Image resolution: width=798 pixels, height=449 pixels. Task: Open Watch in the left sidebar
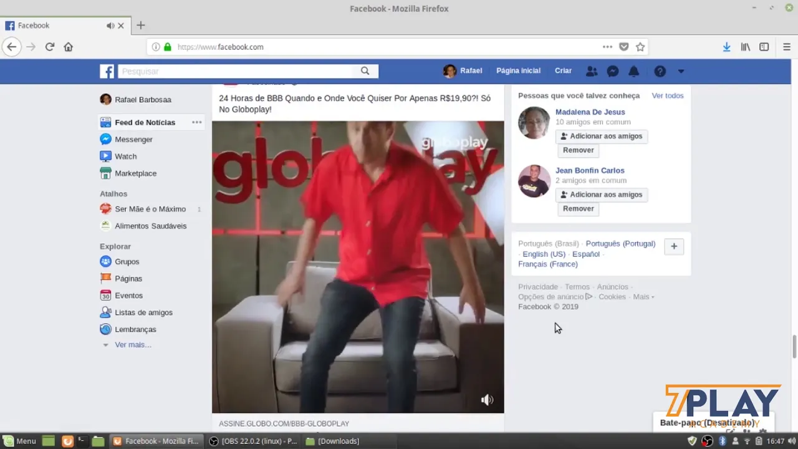click(x=118, y=157)
